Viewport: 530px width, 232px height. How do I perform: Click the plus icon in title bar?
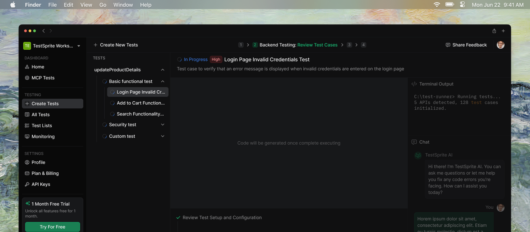[x=503, y=31]
